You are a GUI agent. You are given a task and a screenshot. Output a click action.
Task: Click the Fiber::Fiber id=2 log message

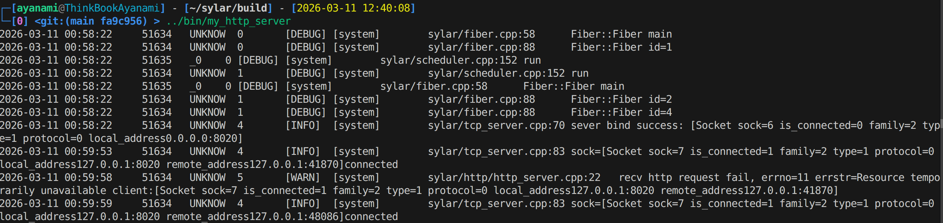(621, 99)
